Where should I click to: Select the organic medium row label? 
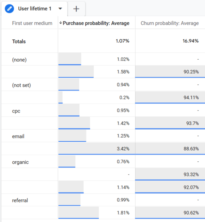[x=20, y=162]
